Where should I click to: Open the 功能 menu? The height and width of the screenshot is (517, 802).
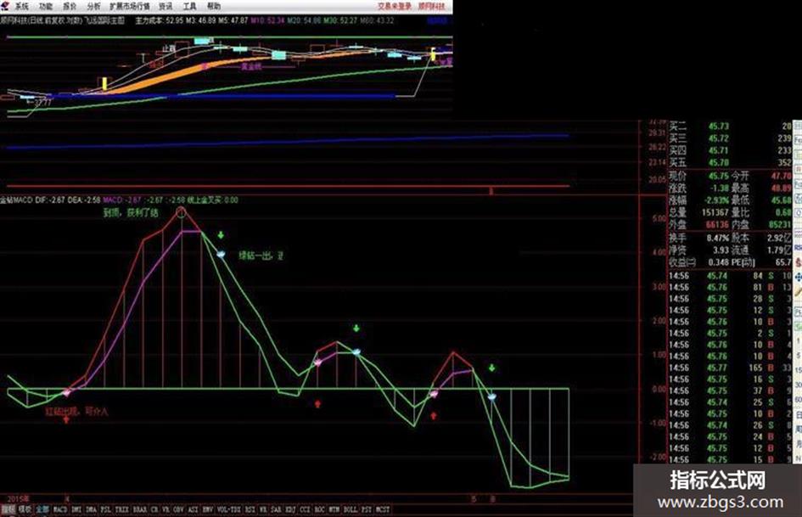coord(46,6)
